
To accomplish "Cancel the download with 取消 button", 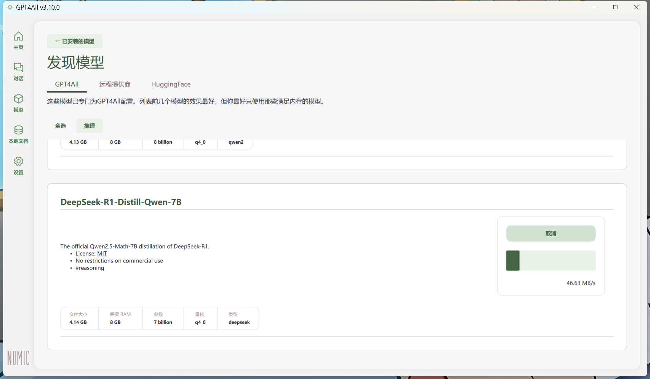I will click(551, 233).
